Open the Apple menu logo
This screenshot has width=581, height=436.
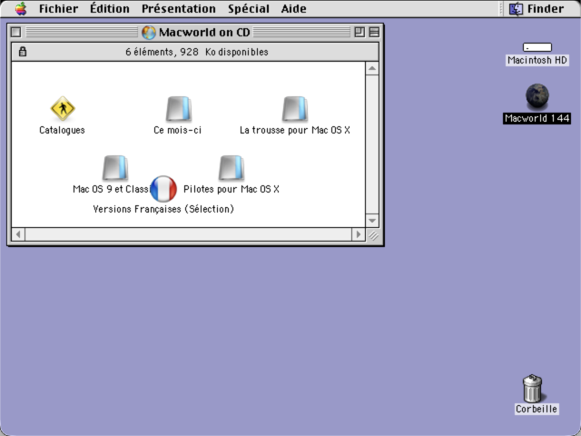pyautogui.click(x=21, y=8)
